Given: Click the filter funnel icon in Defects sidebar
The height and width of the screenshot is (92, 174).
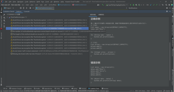Looking at the screenshot, I should pyautogui.click(x=4, y=20).
